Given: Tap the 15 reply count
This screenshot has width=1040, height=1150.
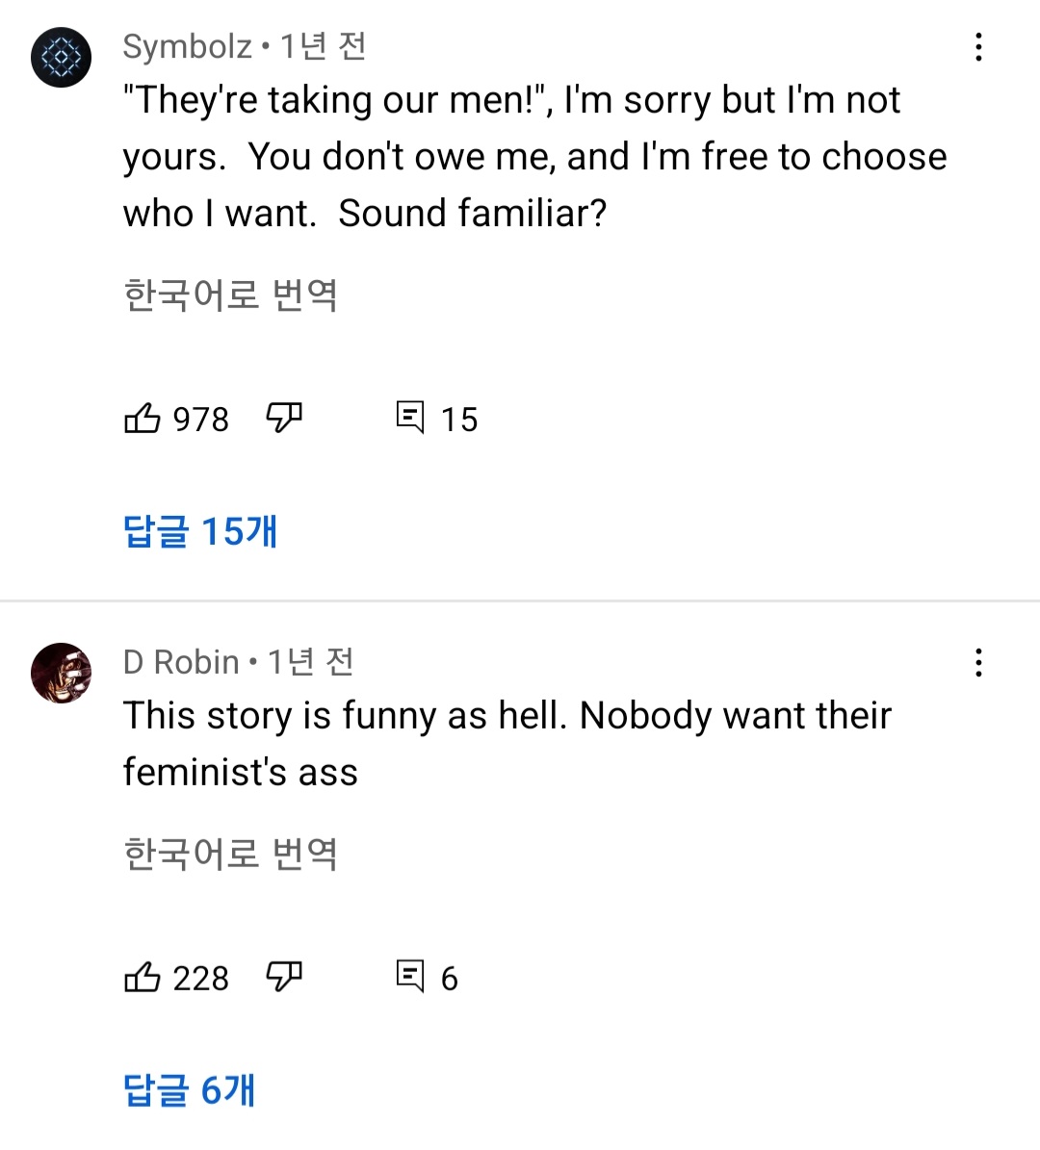Looking at the screenshot, I should tap(459, 420).
